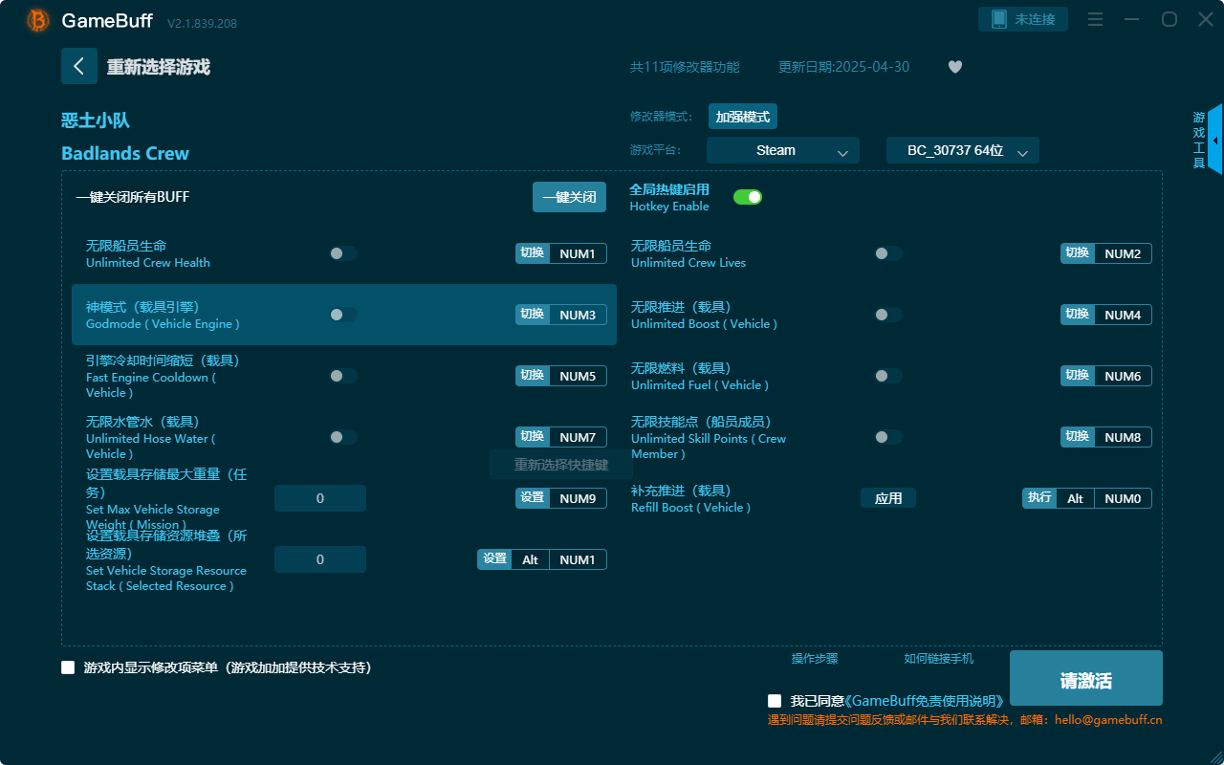Click the heart favorite icon beside update date

(954, 67)
